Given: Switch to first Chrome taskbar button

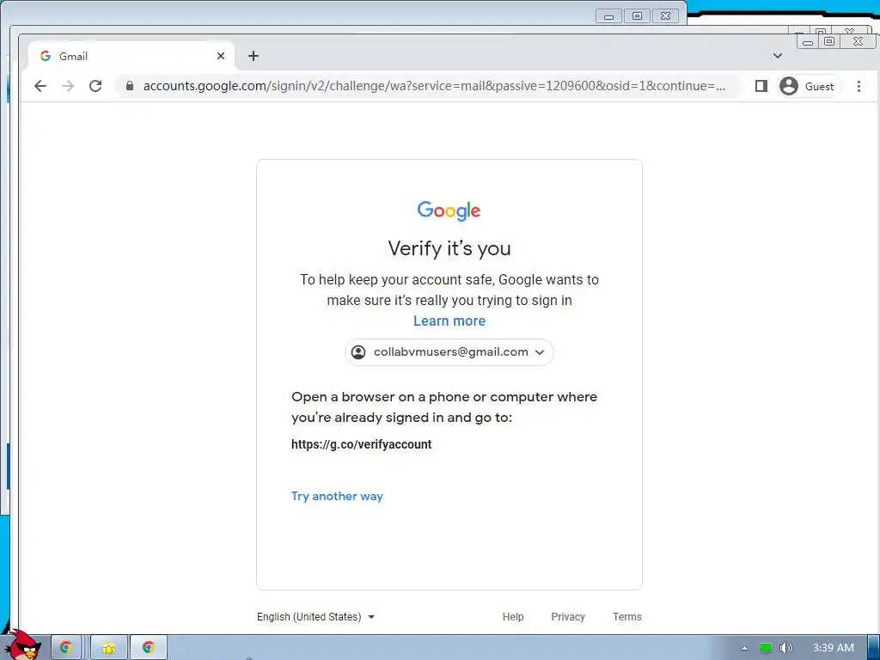Looking at the screenshot, I should tap(66, 648).
